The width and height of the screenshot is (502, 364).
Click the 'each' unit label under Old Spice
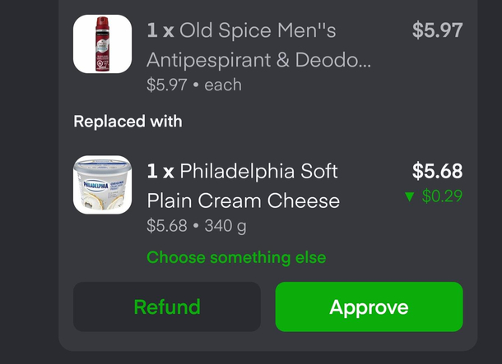coord(223,85)
